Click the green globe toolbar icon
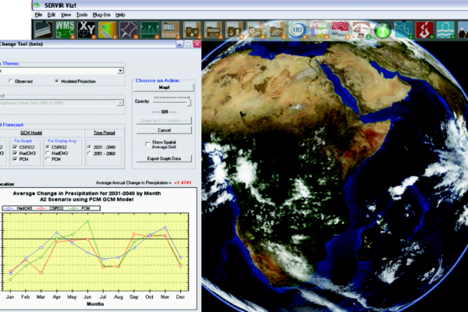 click(382, 28)
